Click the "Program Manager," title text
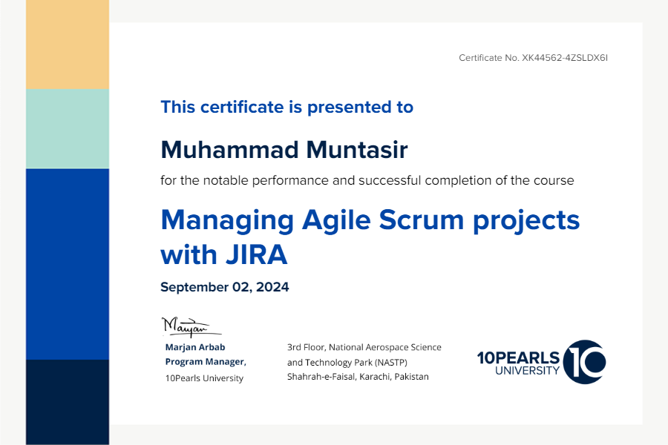The image size is (668, 445). point(206,361)
